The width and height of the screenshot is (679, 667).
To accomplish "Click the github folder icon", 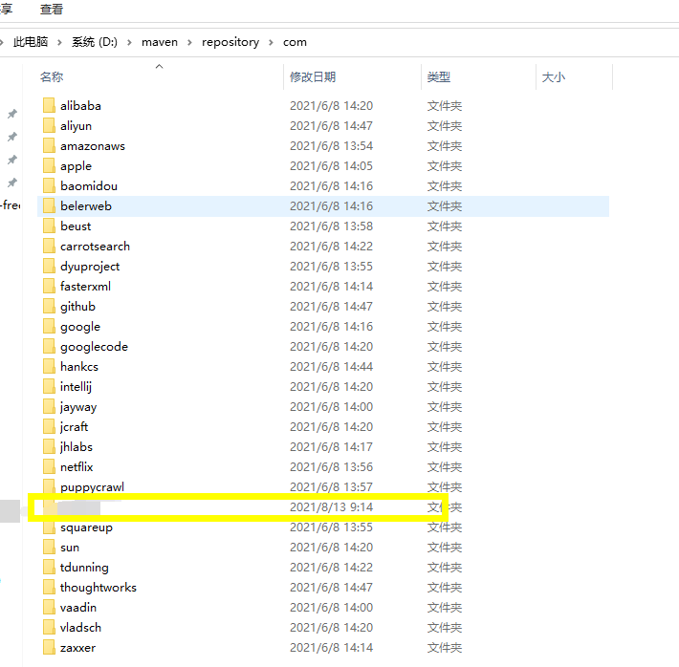I will pyautogui.click(x=49, y=306).
